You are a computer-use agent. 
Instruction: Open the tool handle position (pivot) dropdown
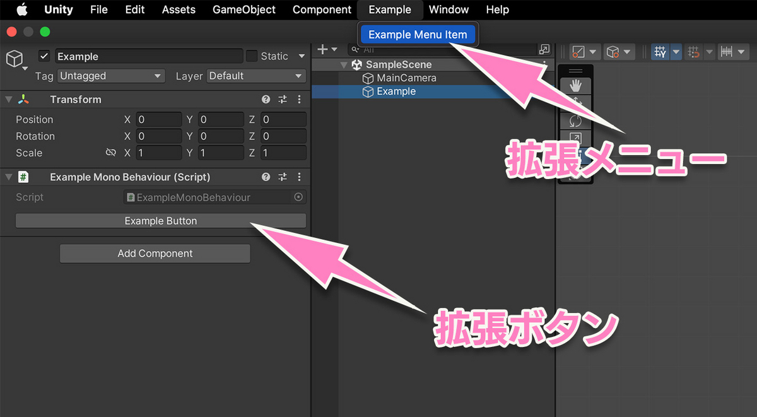[x=585, y=52]
